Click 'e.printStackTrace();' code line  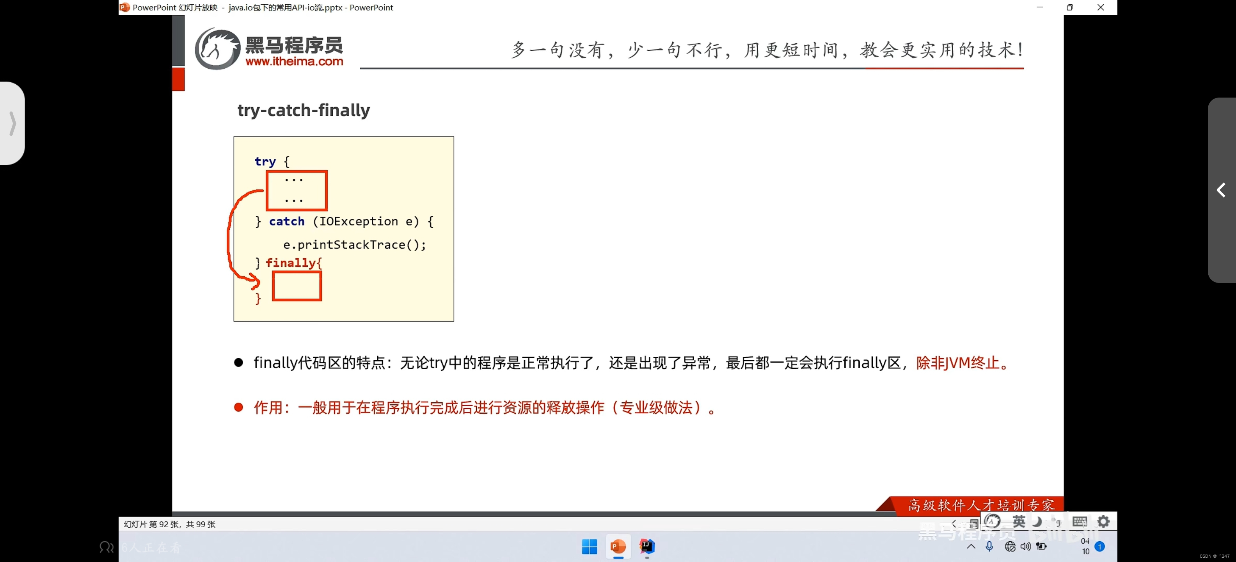point(355,245)
